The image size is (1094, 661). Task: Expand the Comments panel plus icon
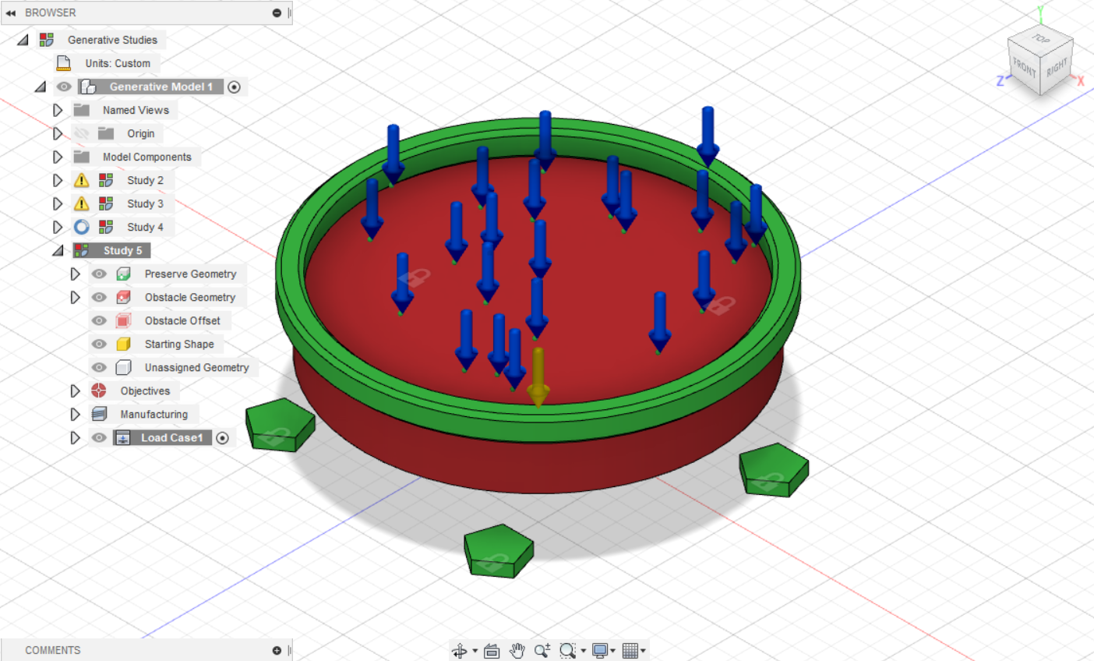coord(277,650)
